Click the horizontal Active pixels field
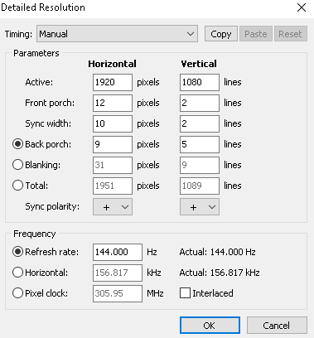The width and height of the screenshot is (314, 338). pos(113,82)
